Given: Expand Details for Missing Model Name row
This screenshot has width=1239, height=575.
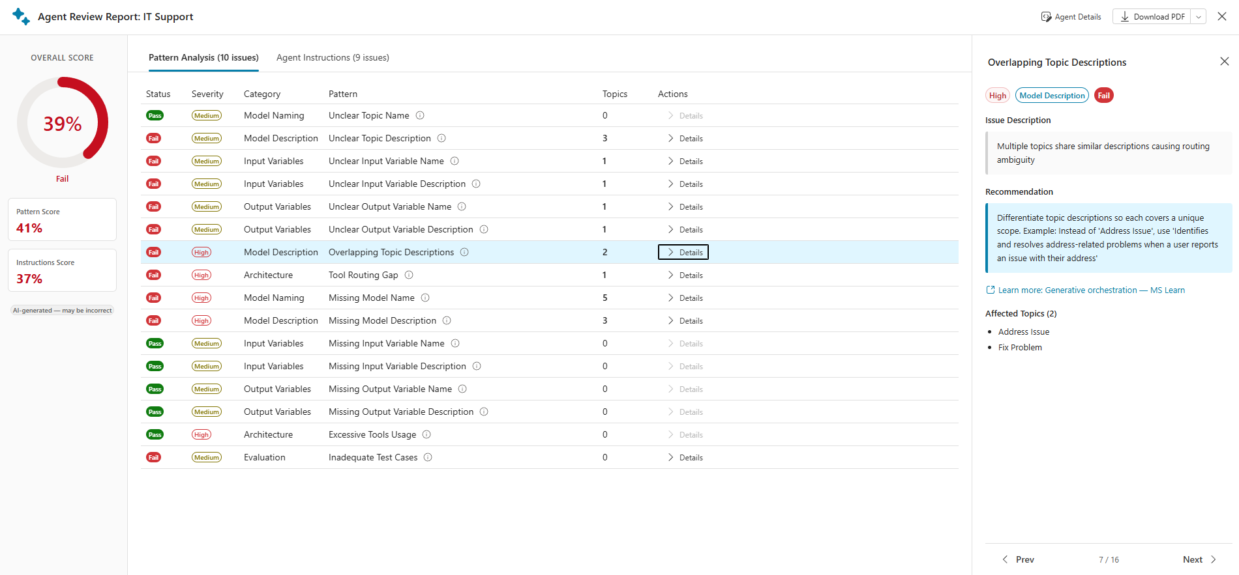Looking at the screenshot, I should [685, 298].
